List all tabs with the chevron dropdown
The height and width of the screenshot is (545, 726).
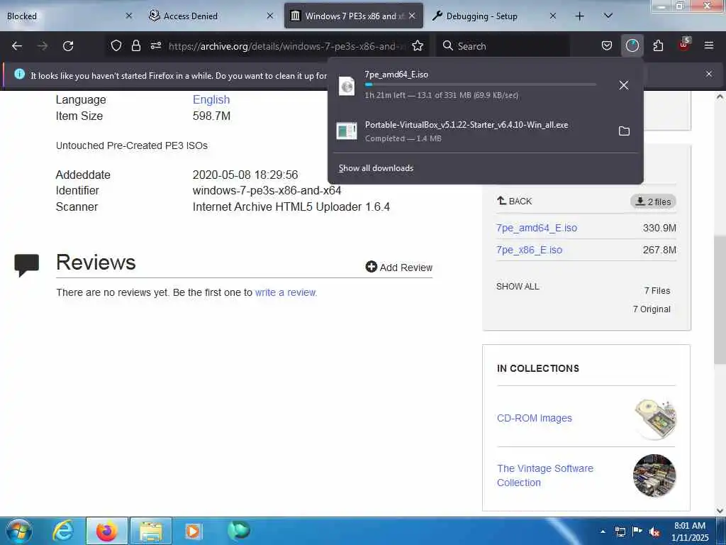pos(608,16)
